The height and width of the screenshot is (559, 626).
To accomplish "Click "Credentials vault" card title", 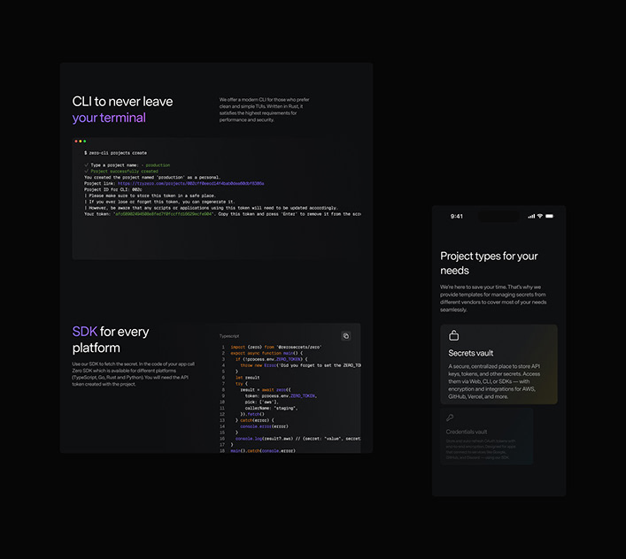I will coord(467,432).
